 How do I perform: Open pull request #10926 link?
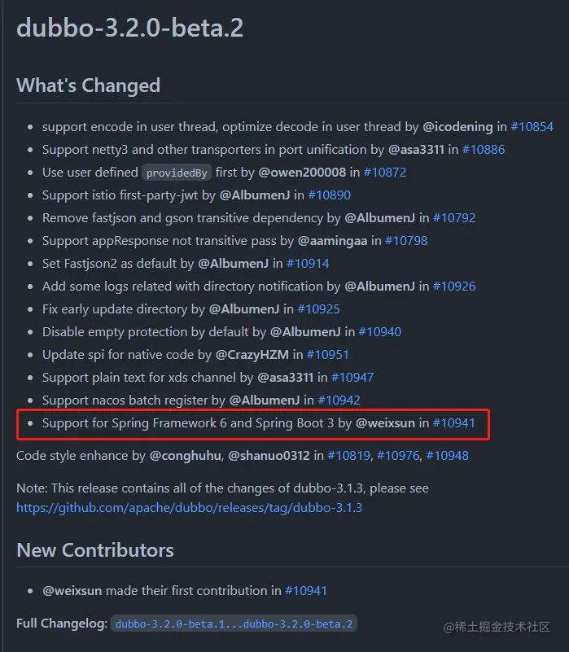pyautogui.click(x=454, y=287)
